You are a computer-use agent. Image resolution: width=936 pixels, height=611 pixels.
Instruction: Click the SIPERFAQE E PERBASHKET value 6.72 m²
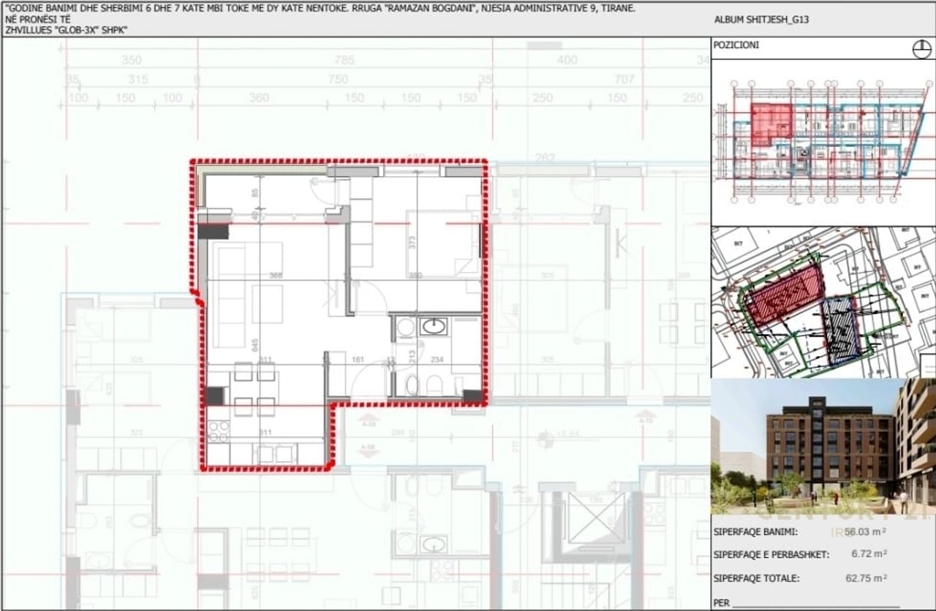[869, 555]
